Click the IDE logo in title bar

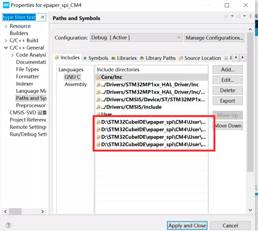tap(6, 5)
